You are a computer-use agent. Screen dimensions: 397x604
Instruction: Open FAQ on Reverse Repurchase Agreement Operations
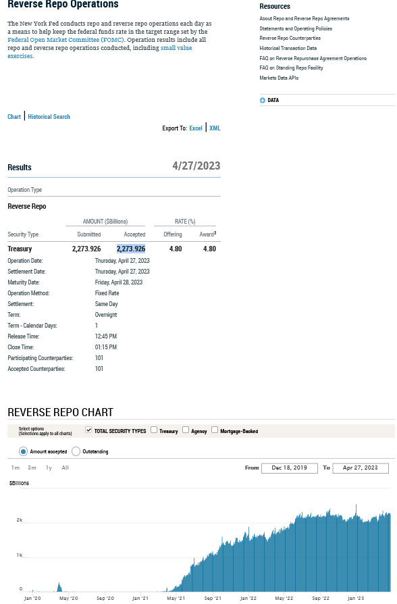[x=313, y=58]
